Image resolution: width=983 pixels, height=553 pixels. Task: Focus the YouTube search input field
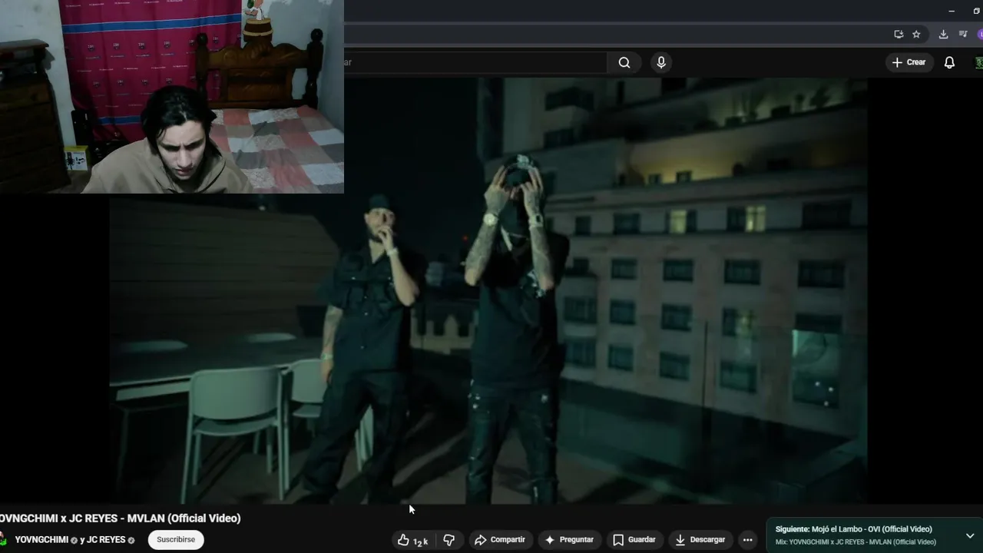click(475, 63)
